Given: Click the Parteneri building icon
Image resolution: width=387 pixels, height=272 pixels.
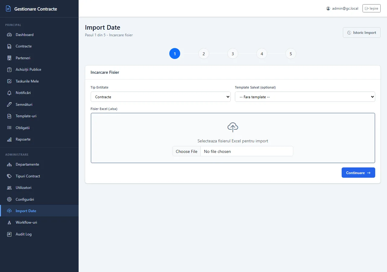Looking at the screenshot, I should point(9,58).
